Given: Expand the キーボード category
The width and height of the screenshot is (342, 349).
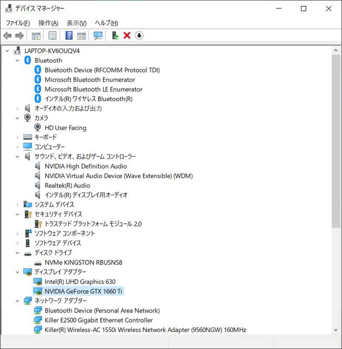Looking at the screenshot, I should 17,137.
